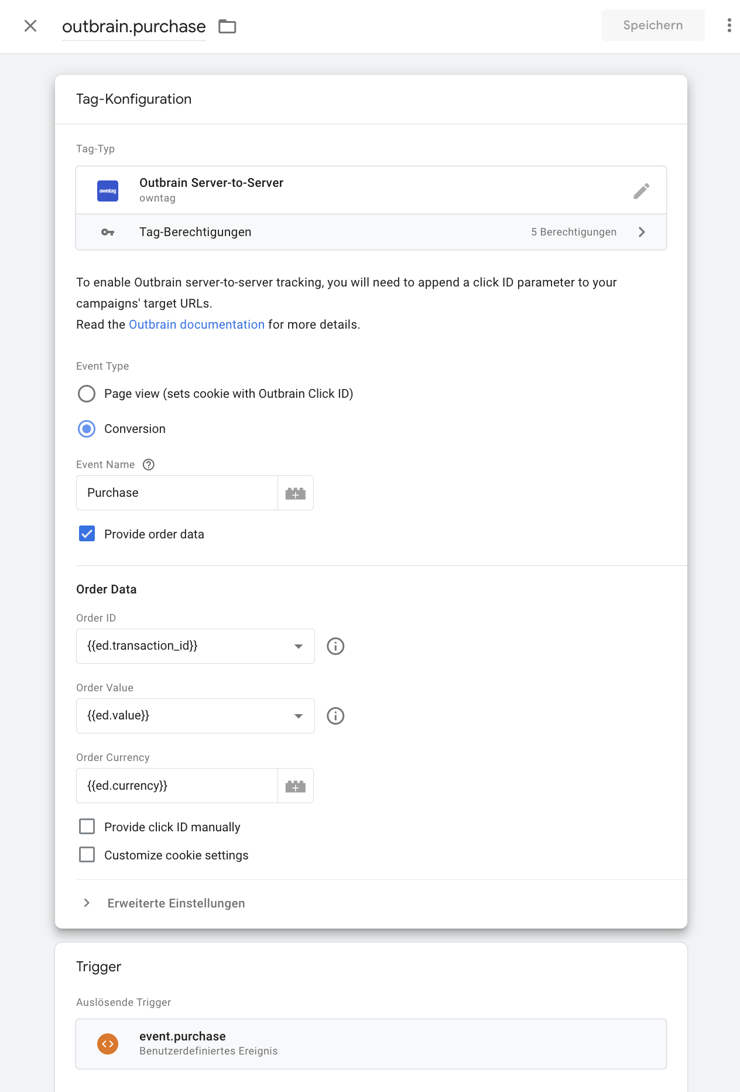Open the Order ID dropdown

tap(195, 646)
